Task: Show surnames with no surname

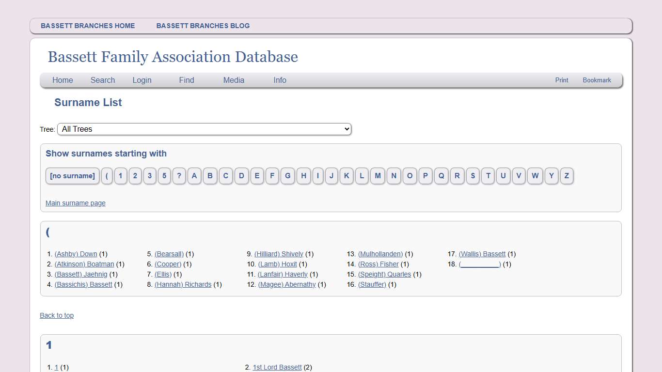Action: point(72,176)
